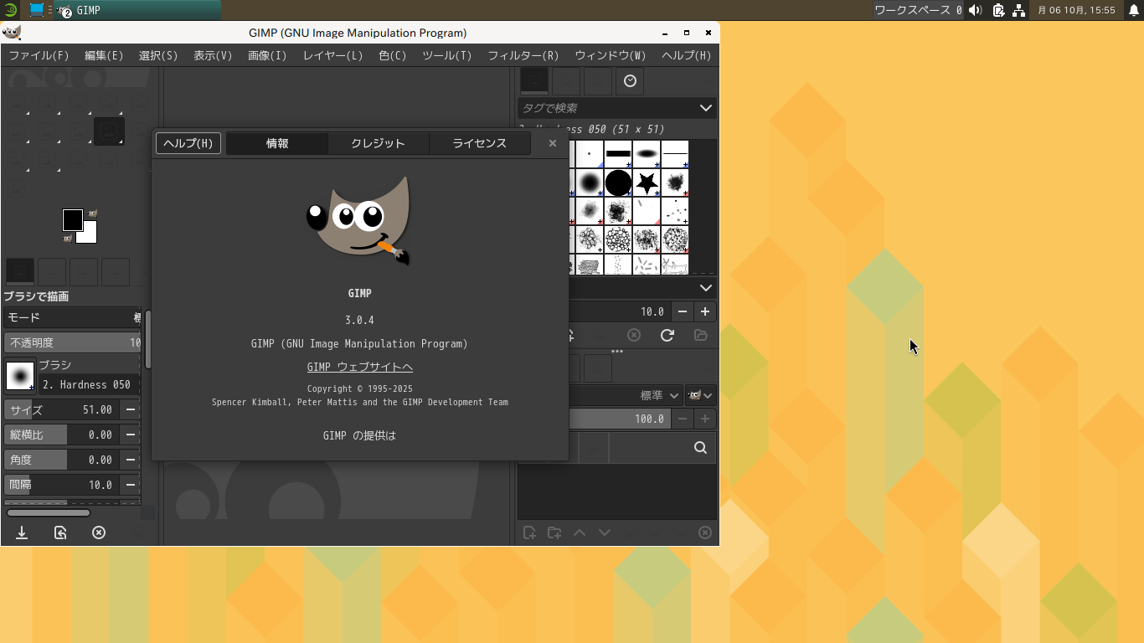Open the Wilber mode group dropdown
The image size is (1144, 643).
tap(700, 395)
